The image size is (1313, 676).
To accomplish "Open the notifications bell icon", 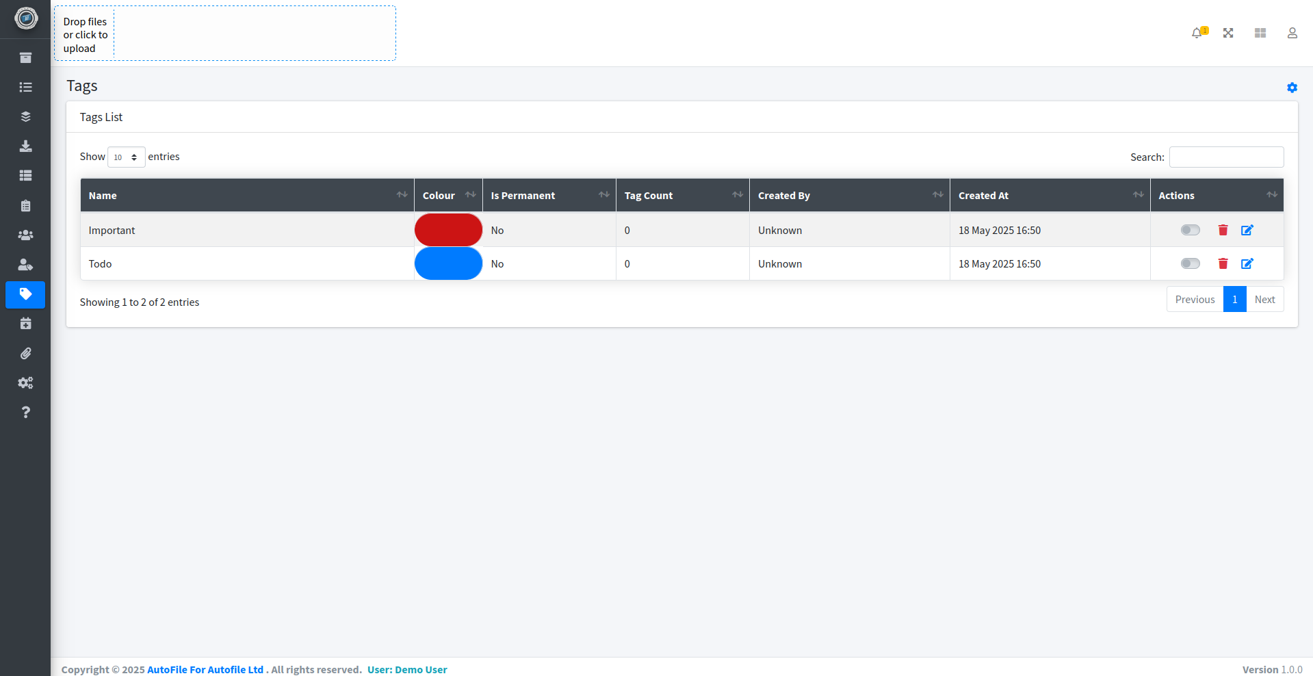I will tap(1197, 33).
